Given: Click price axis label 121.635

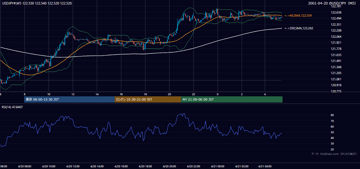Looking at the screenshot, I should coord(336,55).
